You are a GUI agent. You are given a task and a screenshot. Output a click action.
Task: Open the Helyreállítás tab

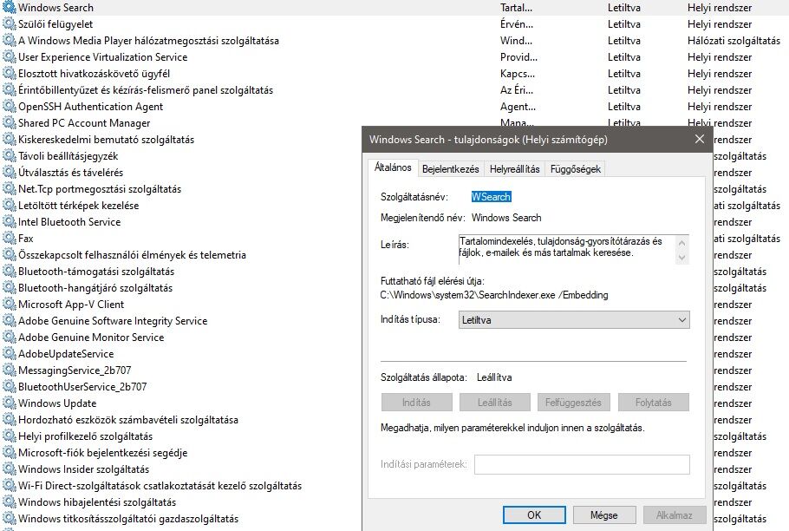pos(515,169)
